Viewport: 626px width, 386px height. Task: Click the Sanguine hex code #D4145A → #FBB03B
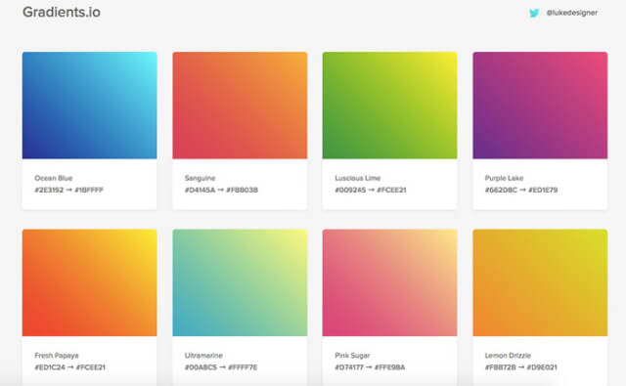point(221,190)
